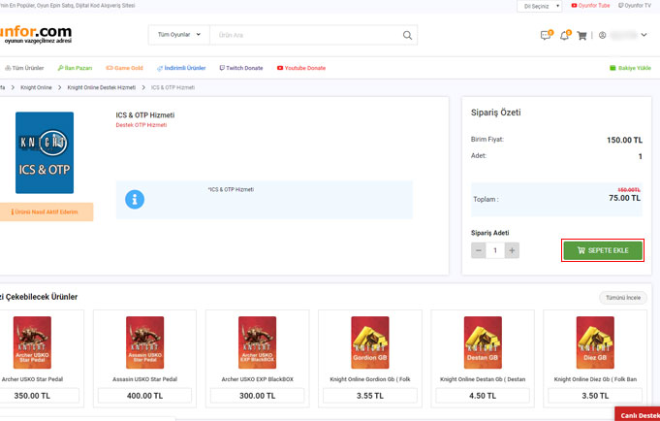Go to İndirimli Ürünler menu

tap(181, 68)
